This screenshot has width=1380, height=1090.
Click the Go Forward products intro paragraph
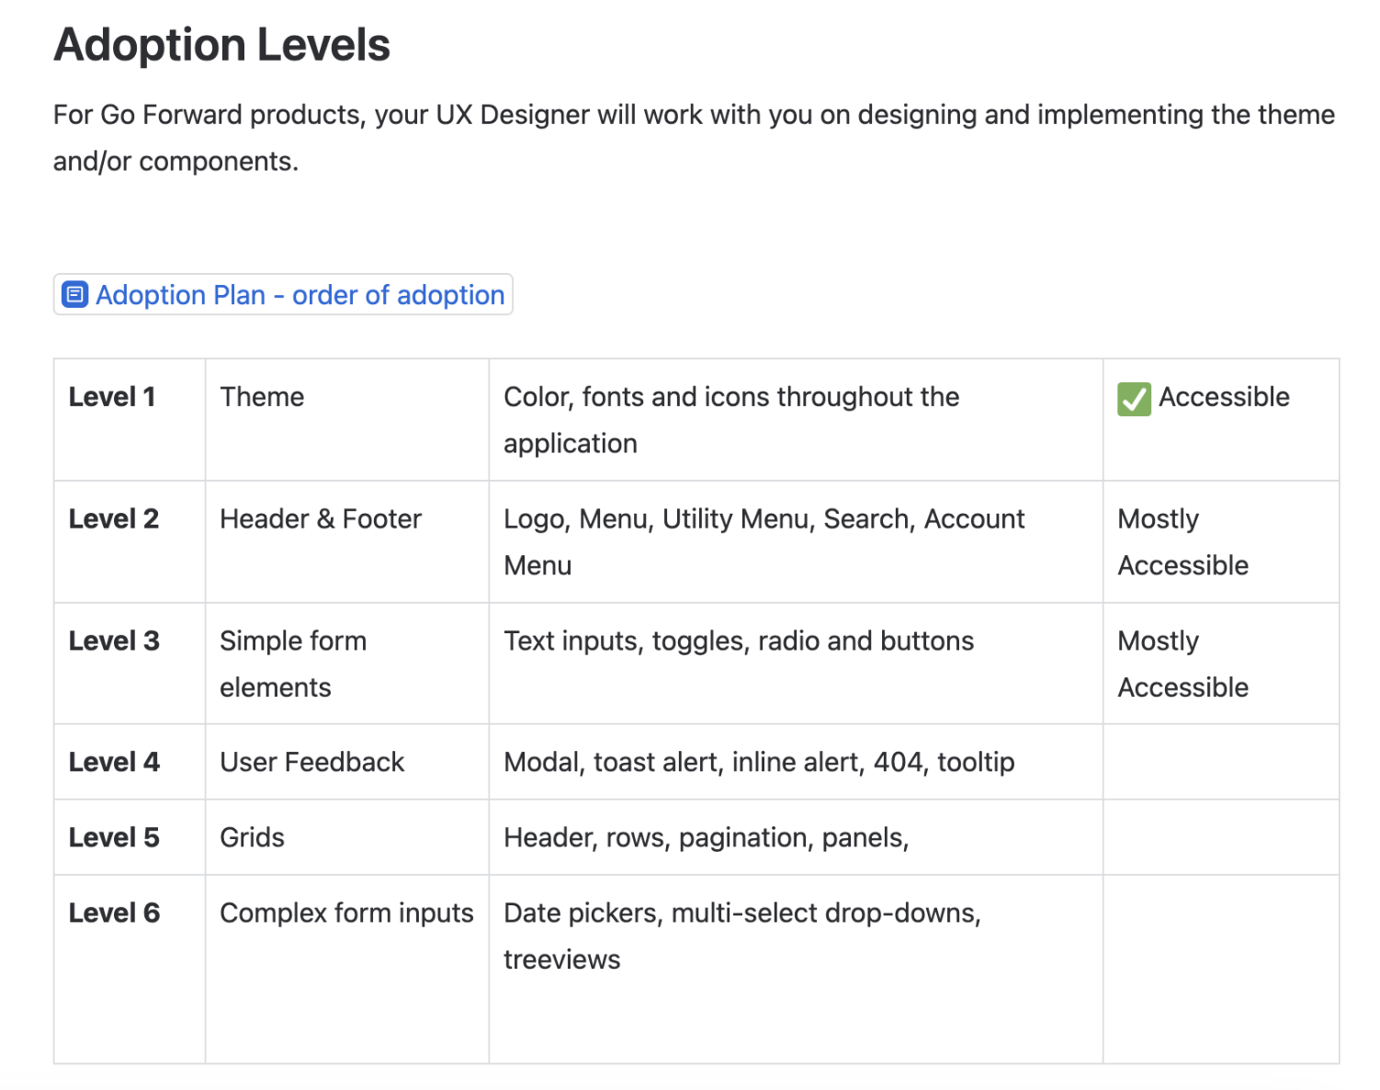coord(694,138)
